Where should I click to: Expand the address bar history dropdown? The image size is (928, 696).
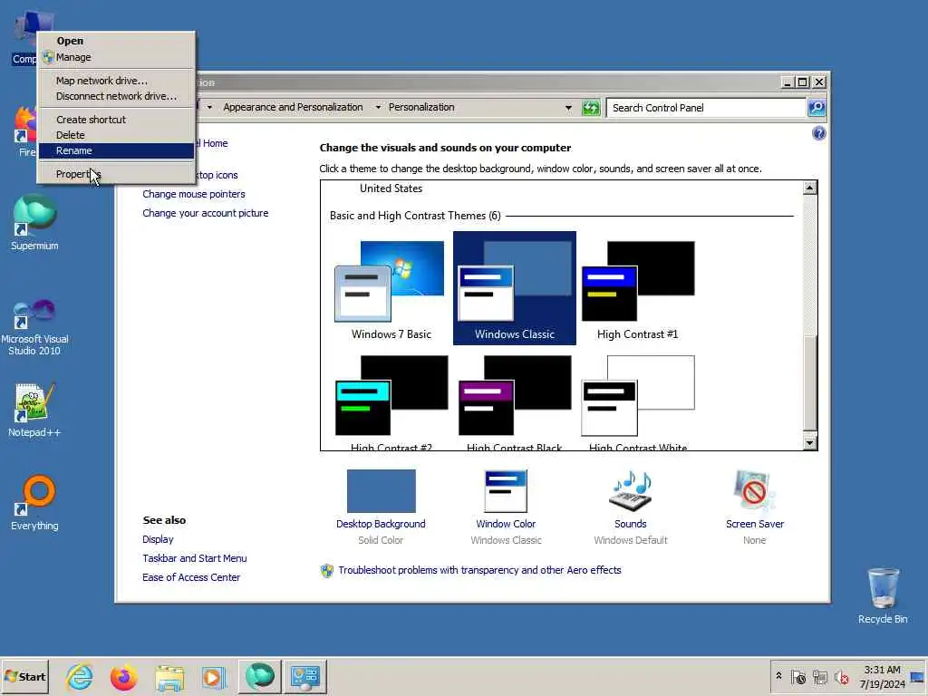click(568, 108)
